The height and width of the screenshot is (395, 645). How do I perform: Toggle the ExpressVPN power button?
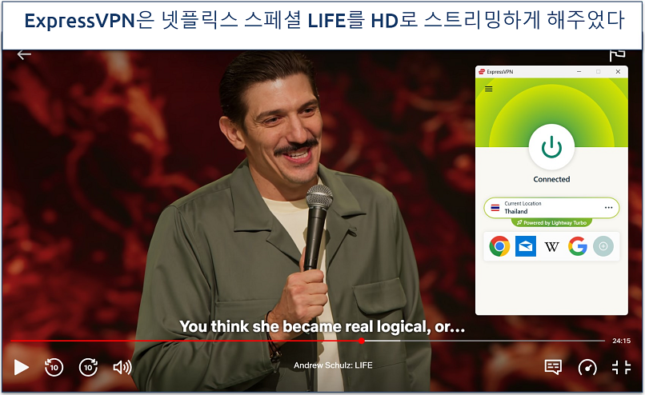coord(551,147)
